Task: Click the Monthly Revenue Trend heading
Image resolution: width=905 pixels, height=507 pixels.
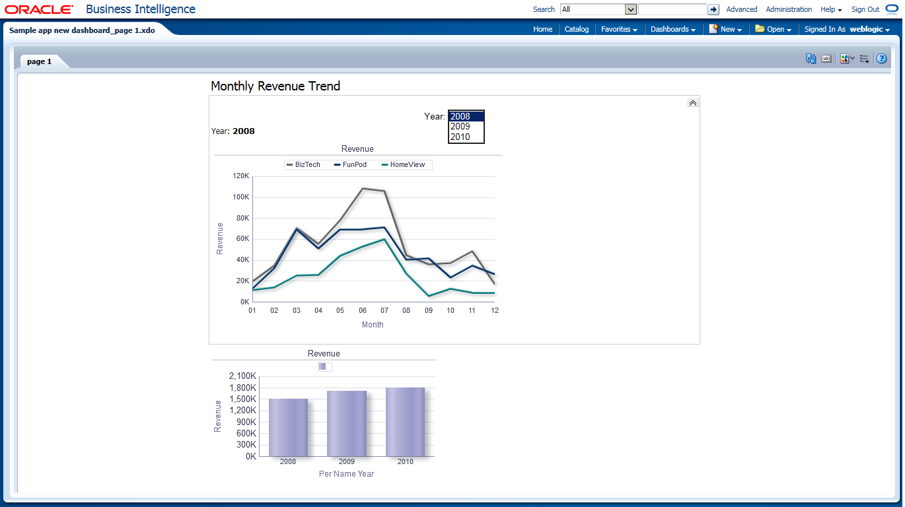Action: pos(275,86)
